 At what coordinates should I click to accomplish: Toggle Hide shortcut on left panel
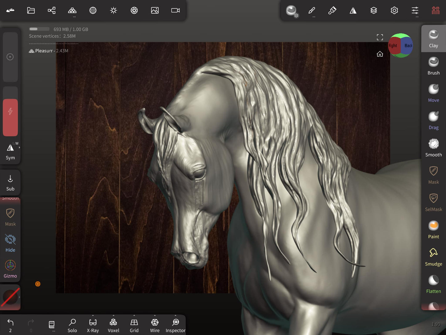point(10,243)
